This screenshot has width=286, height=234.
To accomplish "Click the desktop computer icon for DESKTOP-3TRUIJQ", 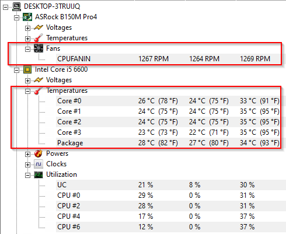I will click(x=17, y=6).
